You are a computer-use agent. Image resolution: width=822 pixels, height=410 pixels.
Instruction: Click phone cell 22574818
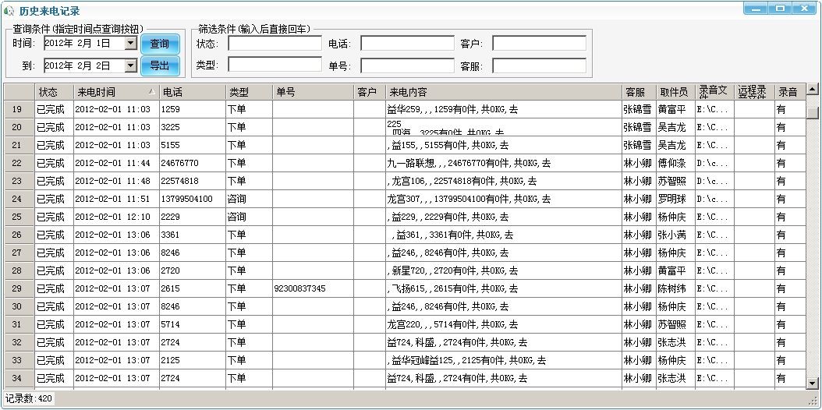tap(193, 181)
